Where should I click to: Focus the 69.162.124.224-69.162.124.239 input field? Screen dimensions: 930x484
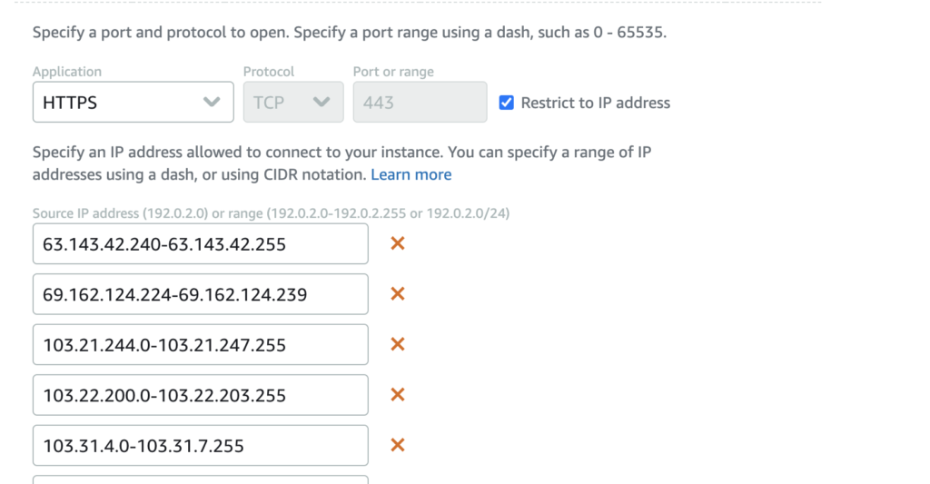pos(201,294)
